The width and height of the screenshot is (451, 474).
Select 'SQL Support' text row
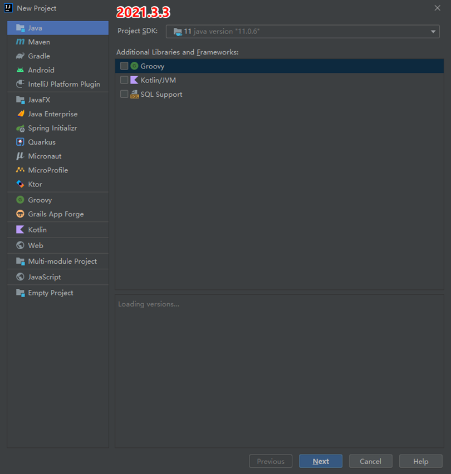(161, 95)
